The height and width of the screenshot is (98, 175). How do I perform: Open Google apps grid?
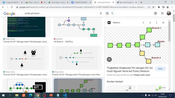tap(162, 13)
